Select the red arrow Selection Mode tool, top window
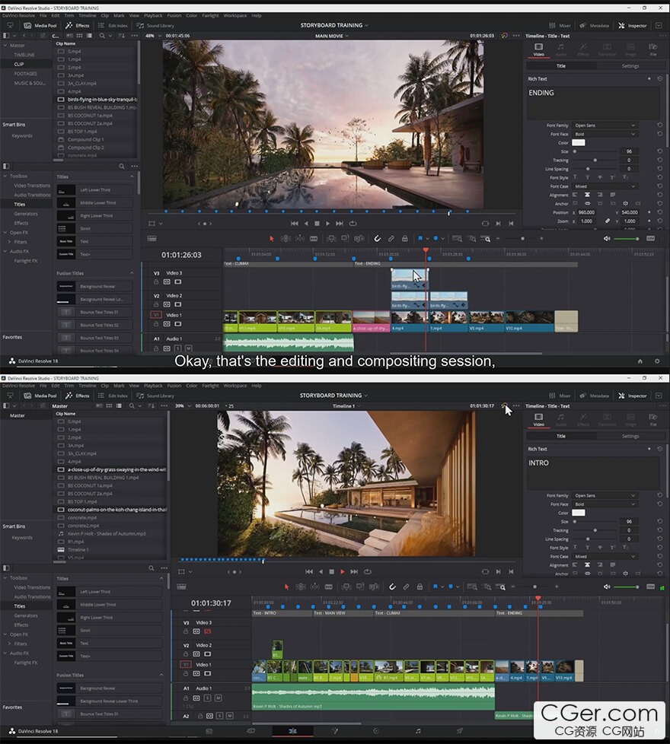Viewport: 670px width, 744px height. coord(272,239)
